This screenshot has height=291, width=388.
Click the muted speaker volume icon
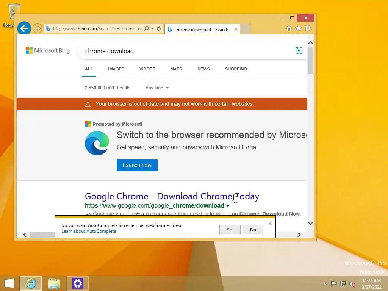[x=352, y=284]
